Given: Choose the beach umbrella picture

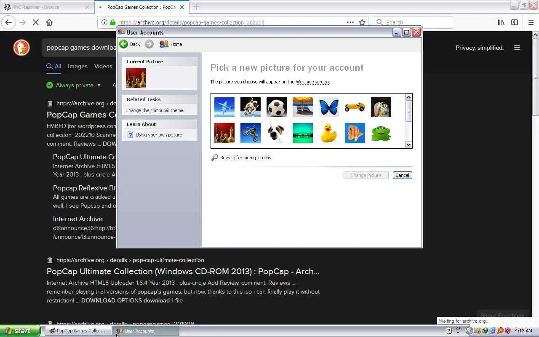Looking at the screenshot, I should click(x=303, y=107).
